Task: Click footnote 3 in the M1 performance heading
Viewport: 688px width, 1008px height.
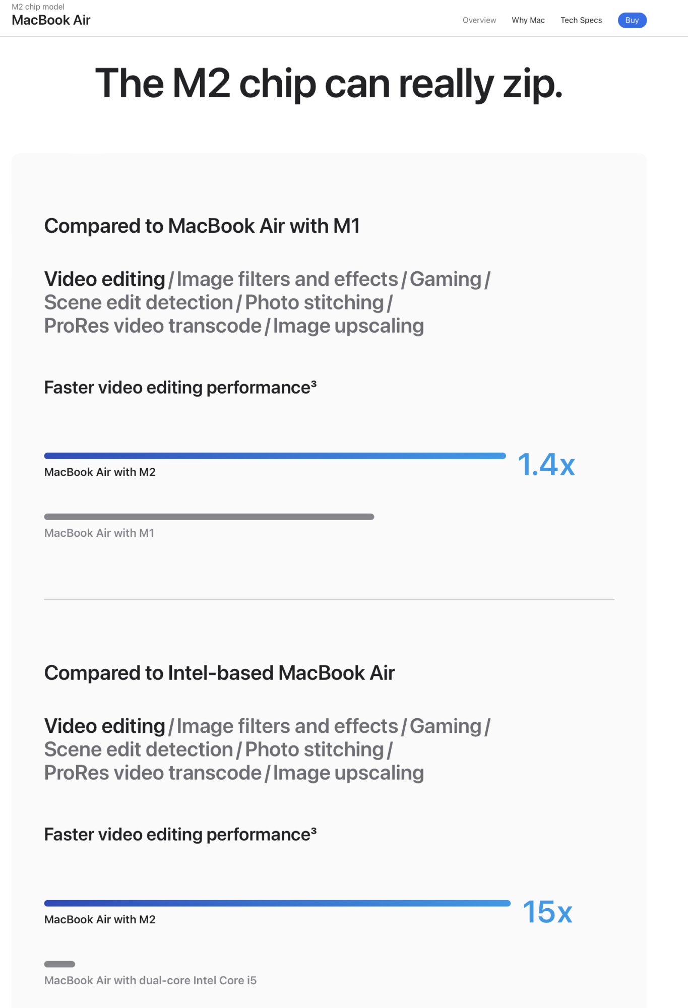Action: (x=314, y=384)
